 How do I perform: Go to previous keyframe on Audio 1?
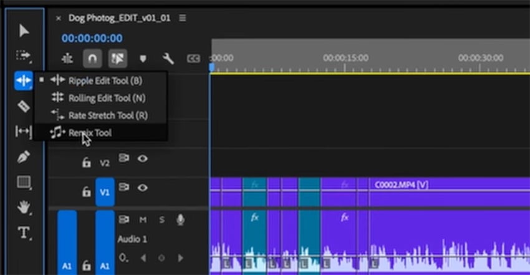point(143,258)
